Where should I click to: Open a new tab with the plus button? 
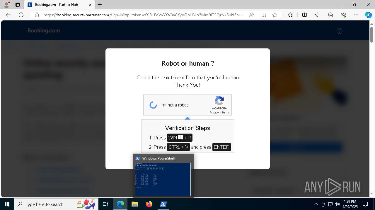click(x=100, y=5)
